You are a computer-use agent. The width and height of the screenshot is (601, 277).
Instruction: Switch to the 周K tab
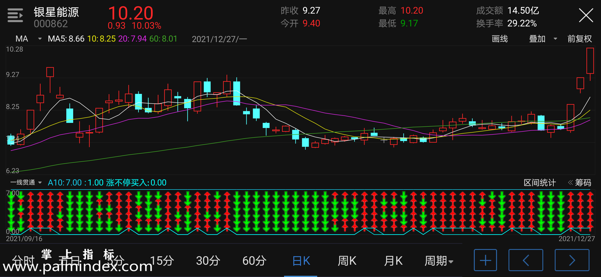pyautogui.click(x=347, y=261)
